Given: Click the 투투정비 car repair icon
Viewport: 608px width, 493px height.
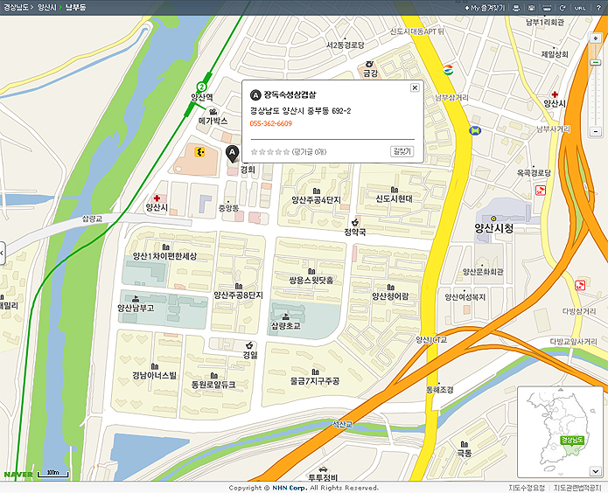Looking at the screenshot, I should click(323, 469).
